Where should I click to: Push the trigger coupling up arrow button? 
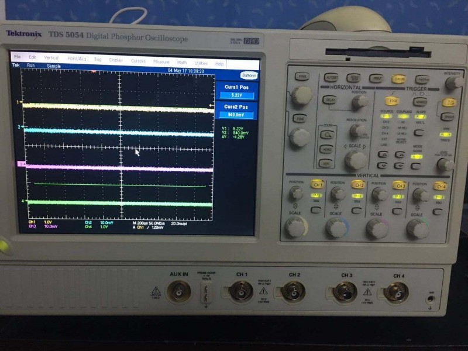(x=400, y=155)
